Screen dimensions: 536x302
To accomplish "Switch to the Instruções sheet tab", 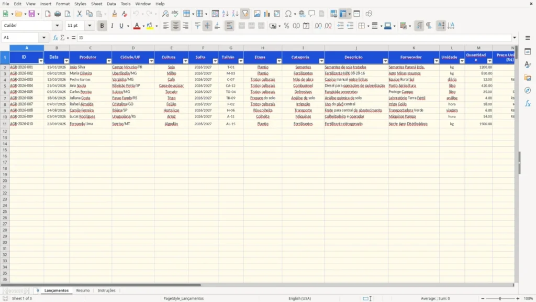I will 107,290.
